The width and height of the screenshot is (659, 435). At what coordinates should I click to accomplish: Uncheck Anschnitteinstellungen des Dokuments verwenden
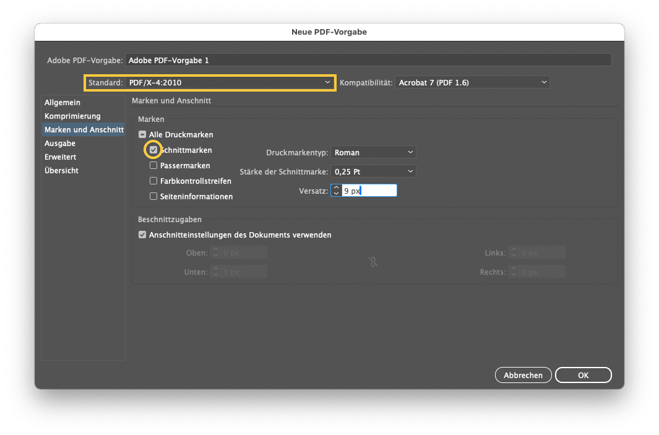pyautogui.click(x=142, y=235)
